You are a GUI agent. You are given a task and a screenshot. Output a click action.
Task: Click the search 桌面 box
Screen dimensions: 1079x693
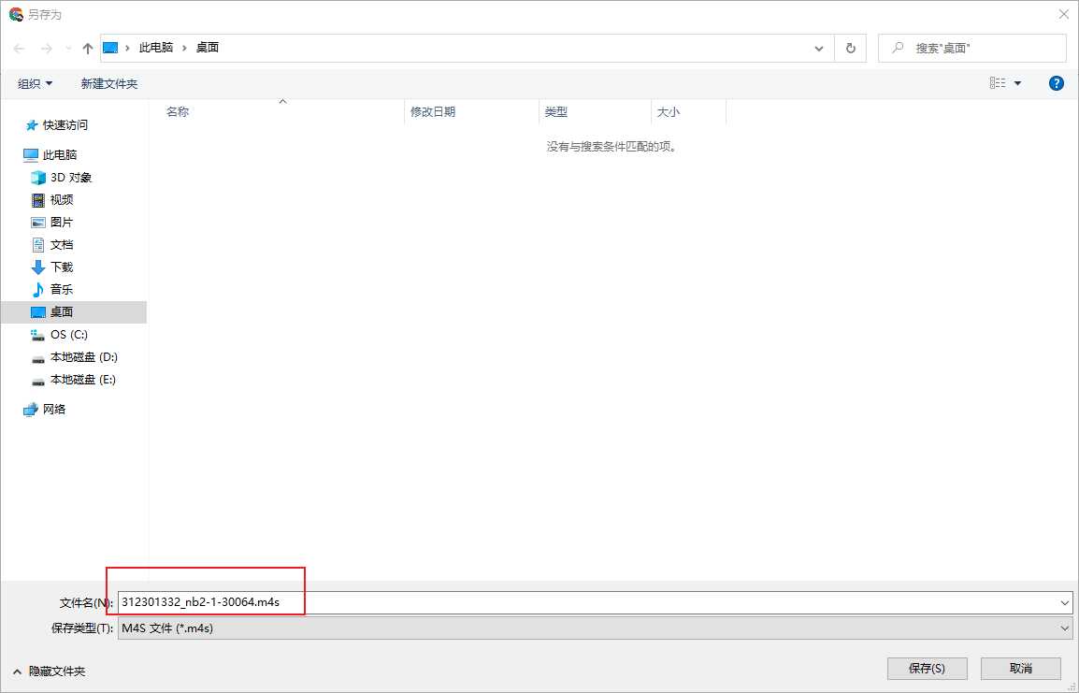(971, 49)
